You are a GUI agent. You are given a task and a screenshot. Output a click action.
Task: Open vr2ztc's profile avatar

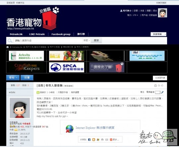[x=20, y=108]
